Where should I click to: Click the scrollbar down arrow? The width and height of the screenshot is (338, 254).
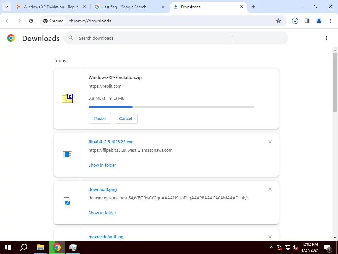335,238
